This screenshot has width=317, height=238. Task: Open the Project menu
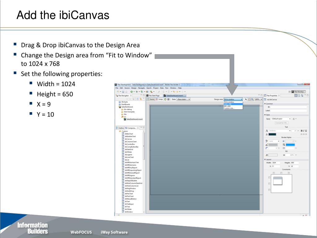point(156,88)
